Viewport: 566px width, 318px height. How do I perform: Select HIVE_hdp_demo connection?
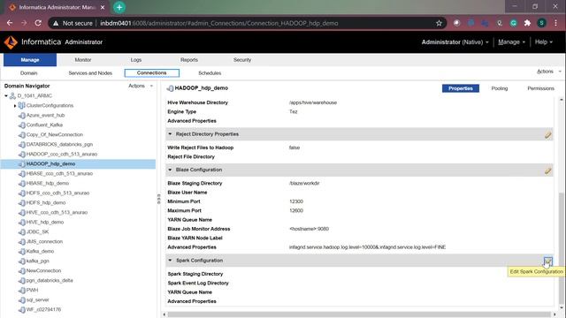45,223
